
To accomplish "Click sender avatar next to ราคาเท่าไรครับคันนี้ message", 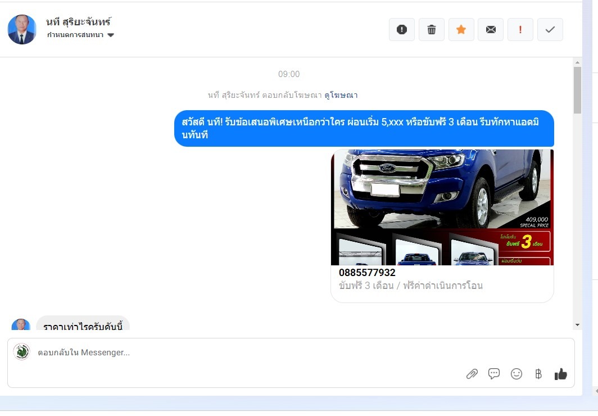I will [x=21, y=324].
